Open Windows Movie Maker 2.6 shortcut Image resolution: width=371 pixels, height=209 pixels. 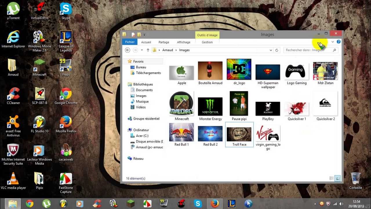click(x=39, y=41)
